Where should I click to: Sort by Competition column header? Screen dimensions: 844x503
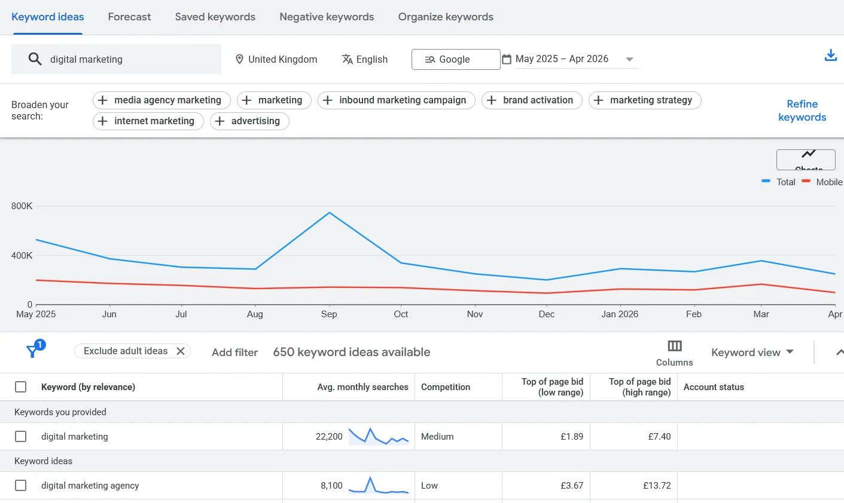446,387
